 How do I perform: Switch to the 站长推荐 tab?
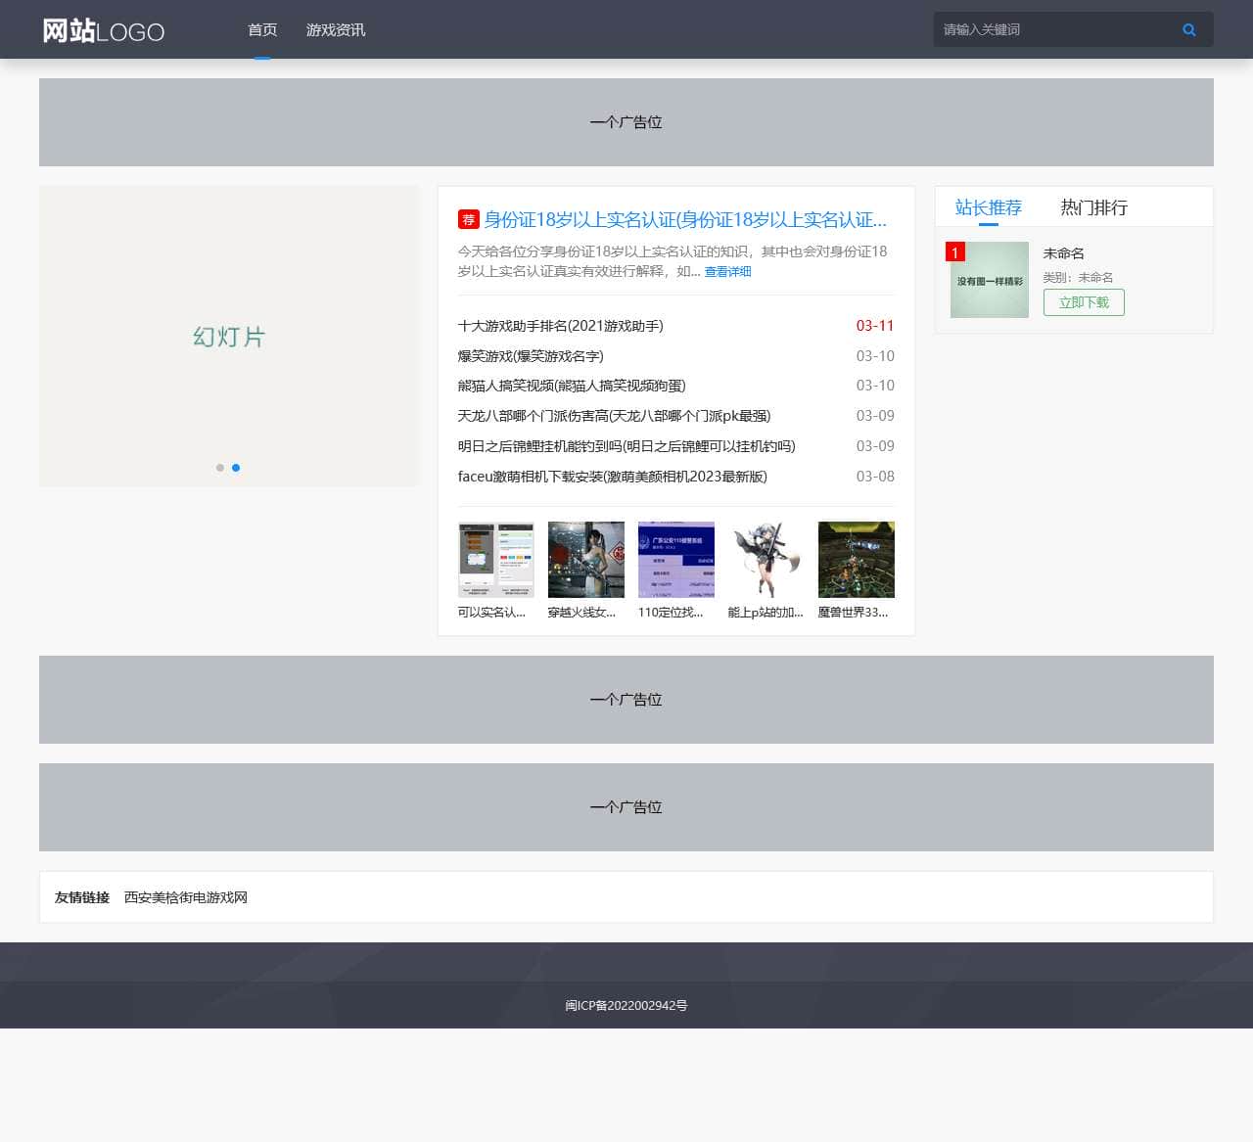pyautogui.click(x=988, y=206)
